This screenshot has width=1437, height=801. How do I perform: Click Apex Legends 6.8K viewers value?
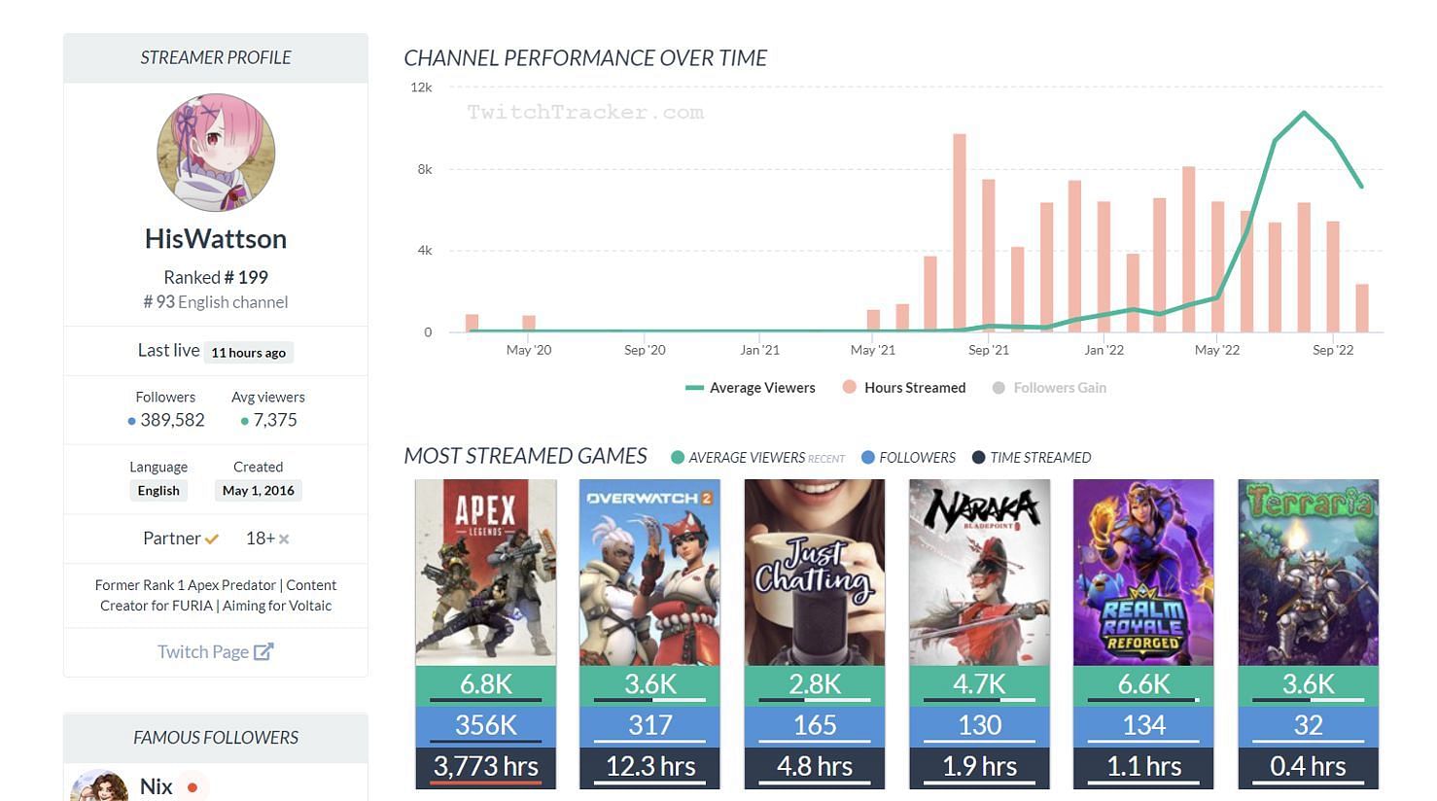tap(486, 684)
